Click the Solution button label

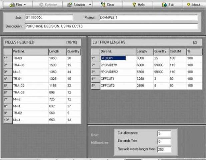[79, 5]
